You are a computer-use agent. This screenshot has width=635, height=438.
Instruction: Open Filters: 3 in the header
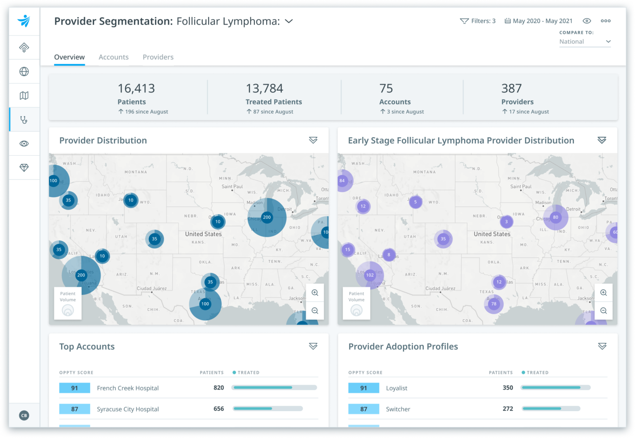(x=477, y=21)
